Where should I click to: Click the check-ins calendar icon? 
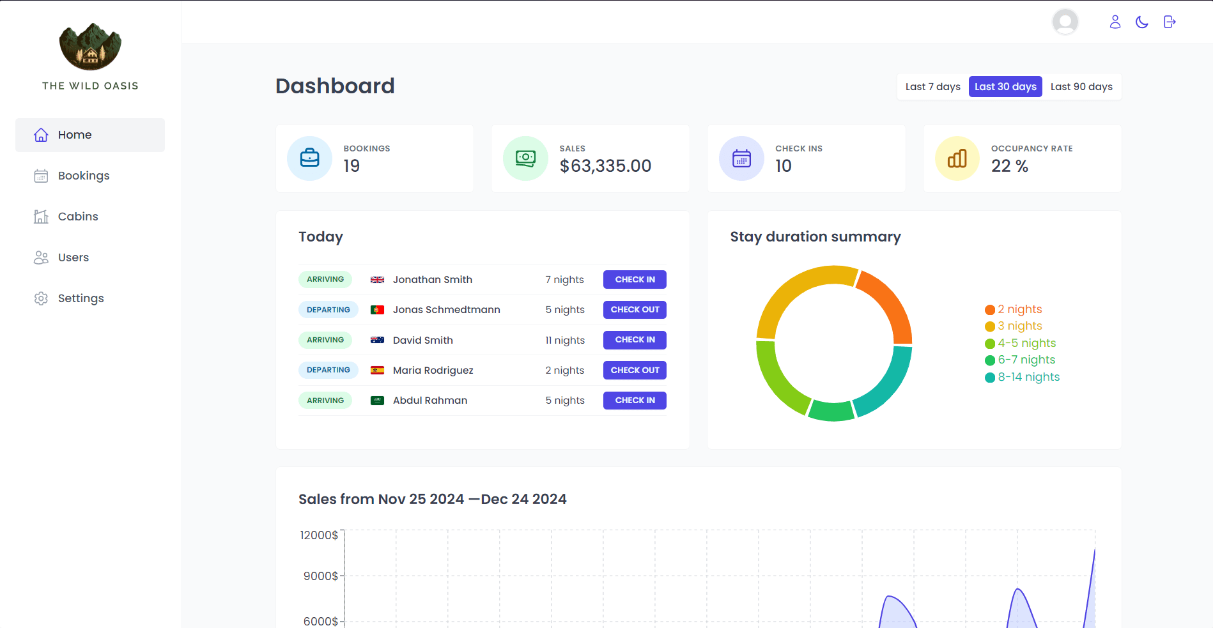[741, 158]
